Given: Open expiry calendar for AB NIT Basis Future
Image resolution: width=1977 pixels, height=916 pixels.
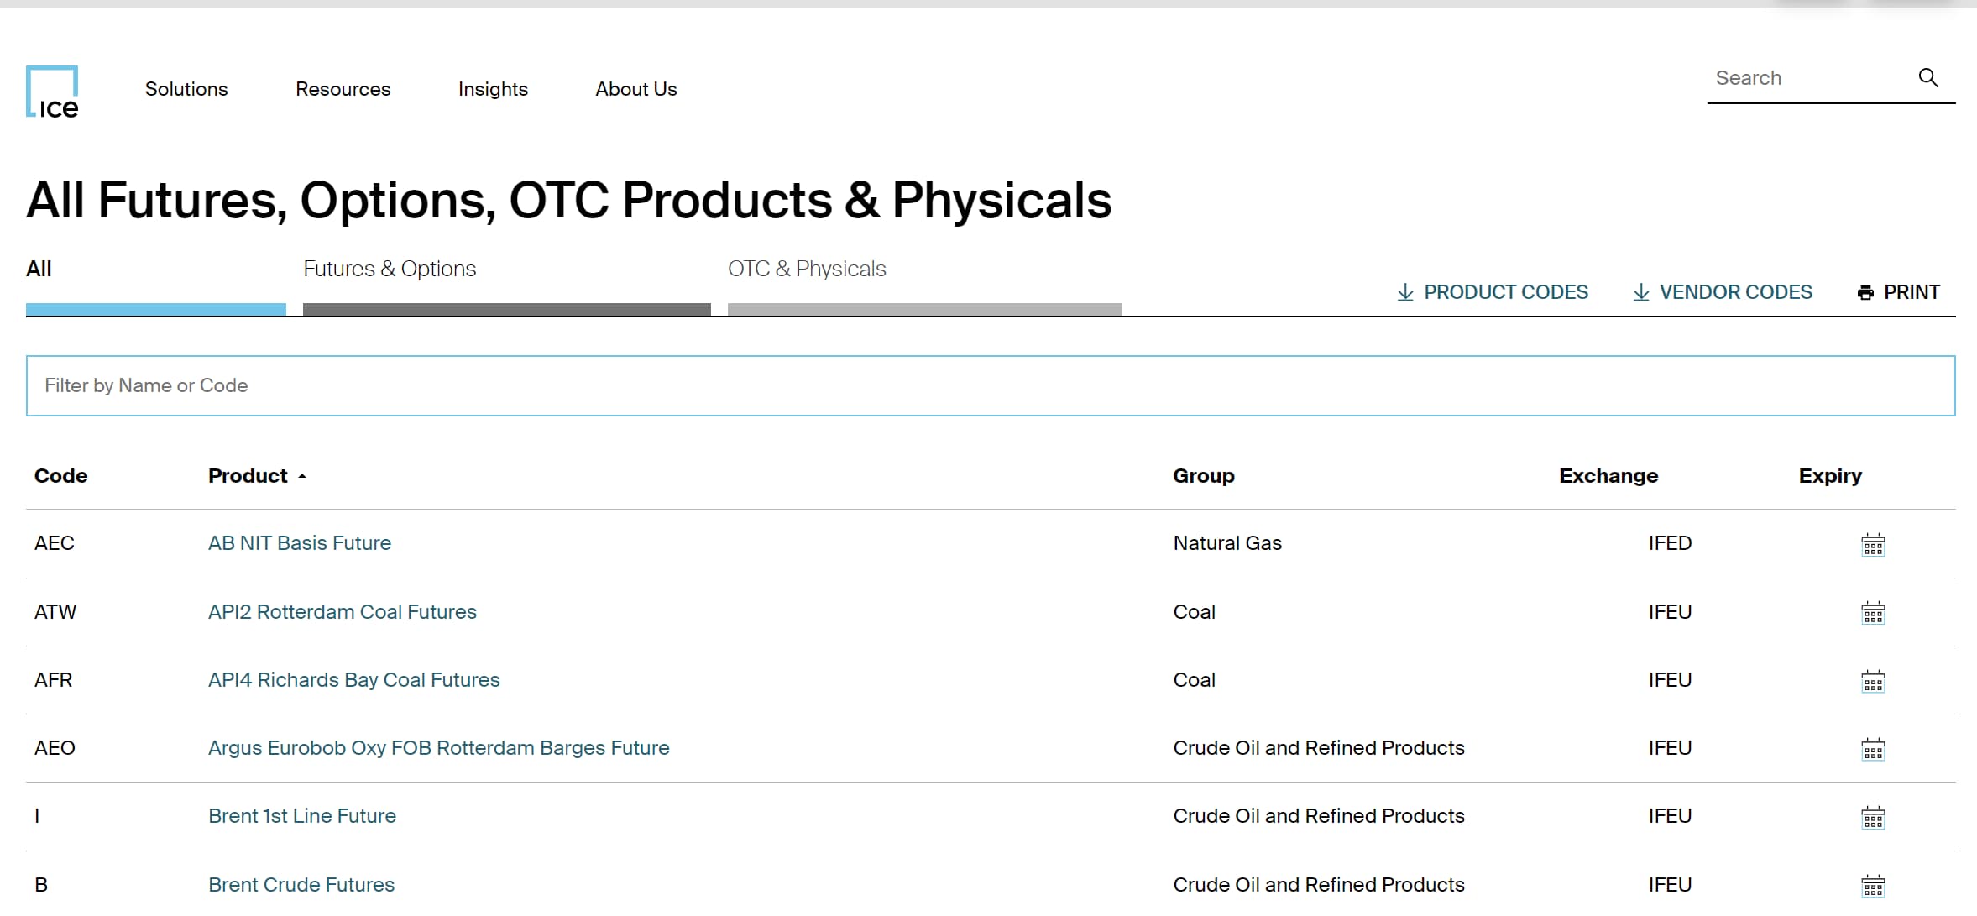Looking at the screenshot, I should tap(1873, 545).
